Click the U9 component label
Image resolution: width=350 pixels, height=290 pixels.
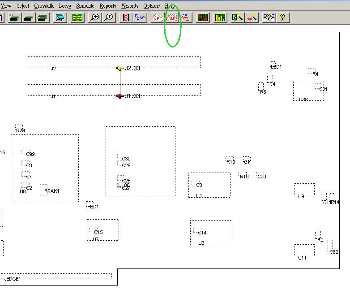pos(301,196)
